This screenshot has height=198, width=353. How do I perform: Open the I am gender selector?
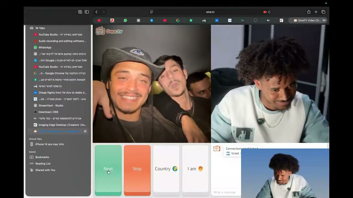195,169
